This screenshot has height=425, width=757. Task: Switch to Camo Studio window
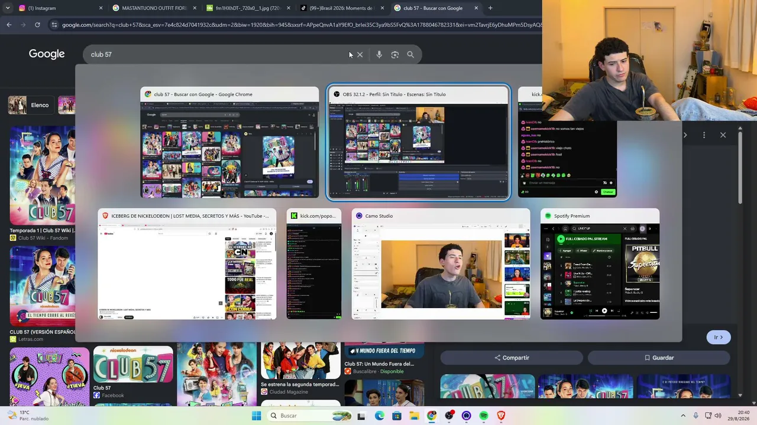pos(441,264)
